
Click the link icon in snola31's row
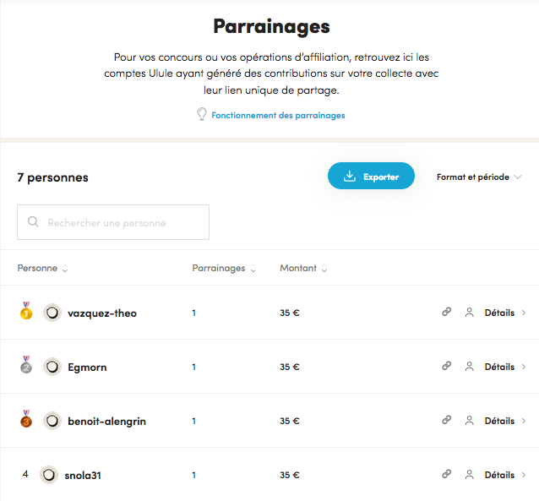446,475
